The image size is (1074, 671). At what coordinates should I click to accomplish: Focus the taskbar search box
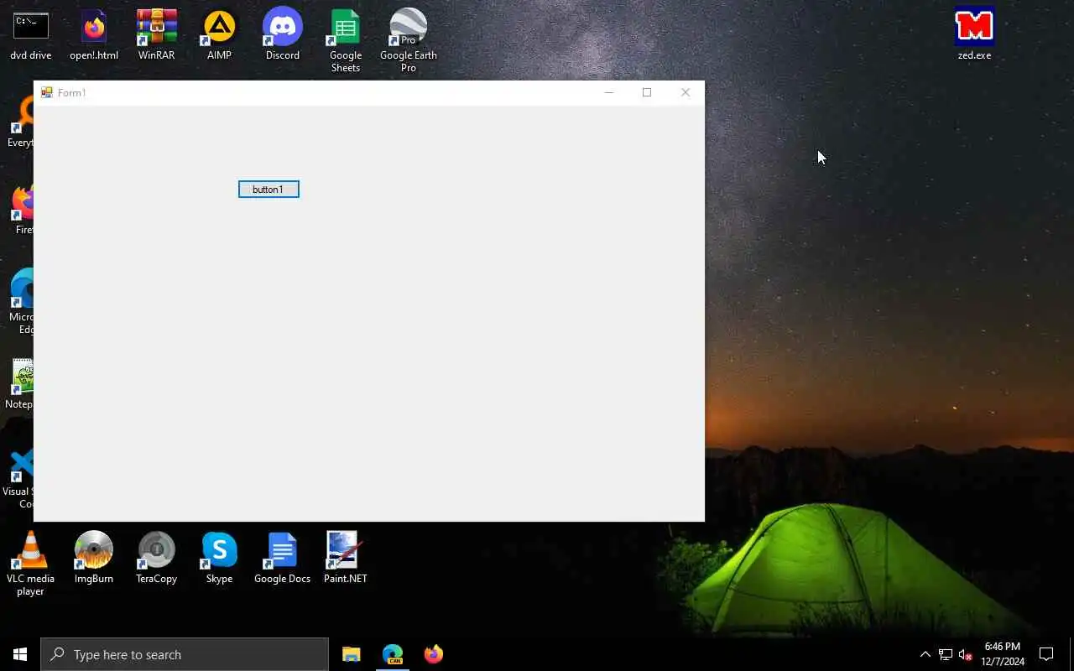coord(185,654)
